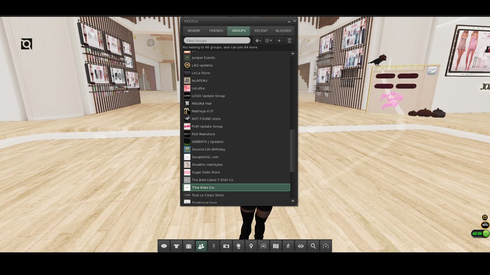Click the MENU HUD button

pyautogui.click(x=485, y=225)
